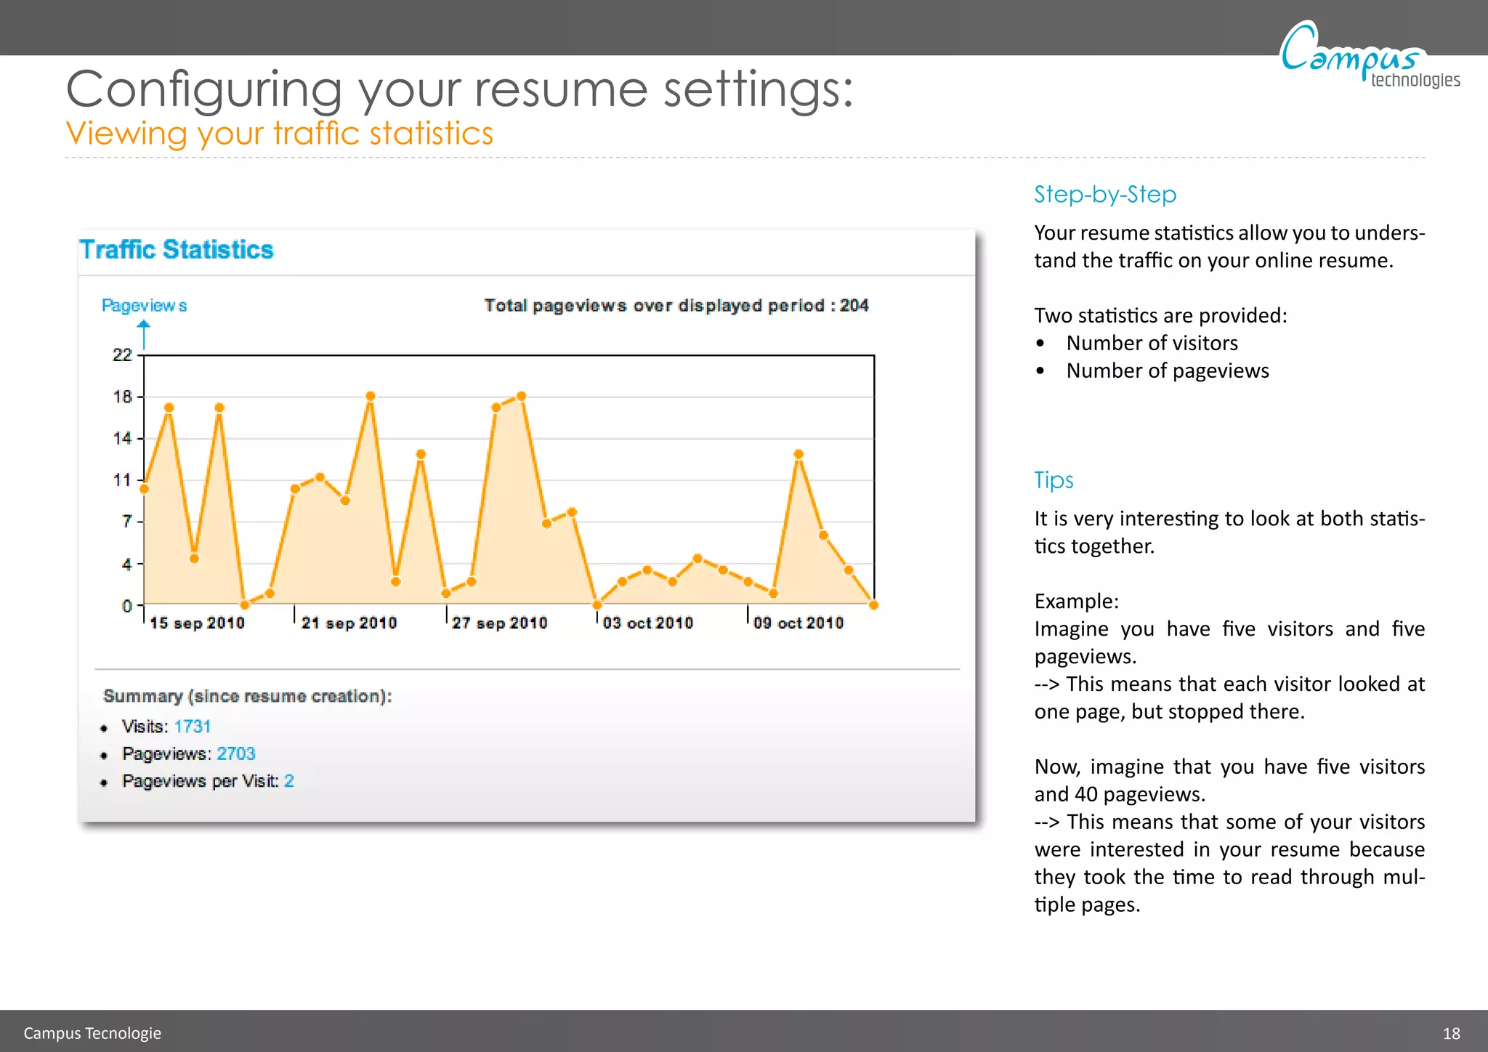Click the y-axis value 7

(x=127, y=521)
